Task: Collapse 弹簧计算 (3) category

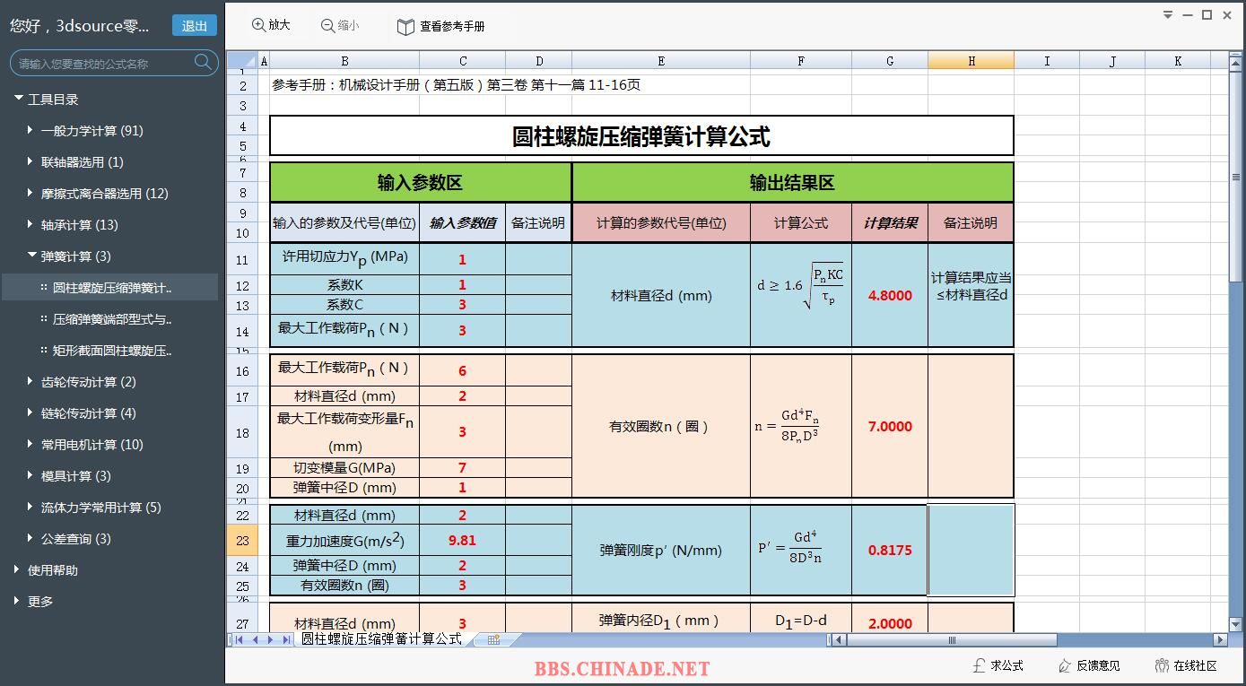Action: click(x=31, y=256)
